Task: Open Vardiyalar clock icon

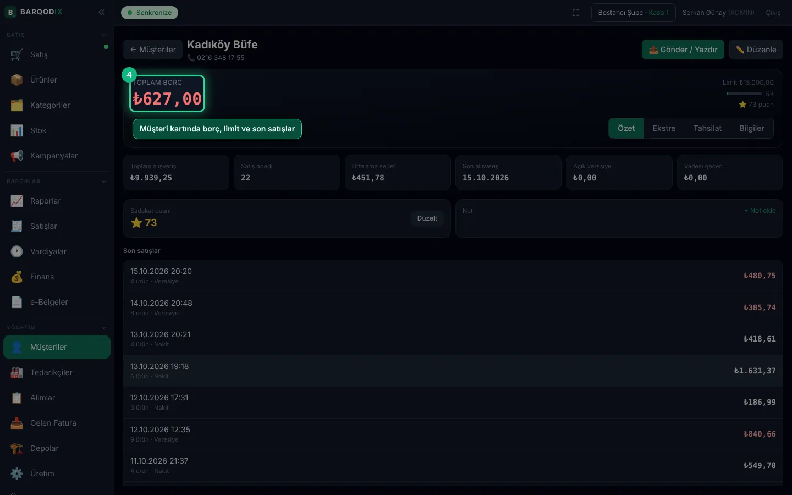Action: (x=16, y=251)
